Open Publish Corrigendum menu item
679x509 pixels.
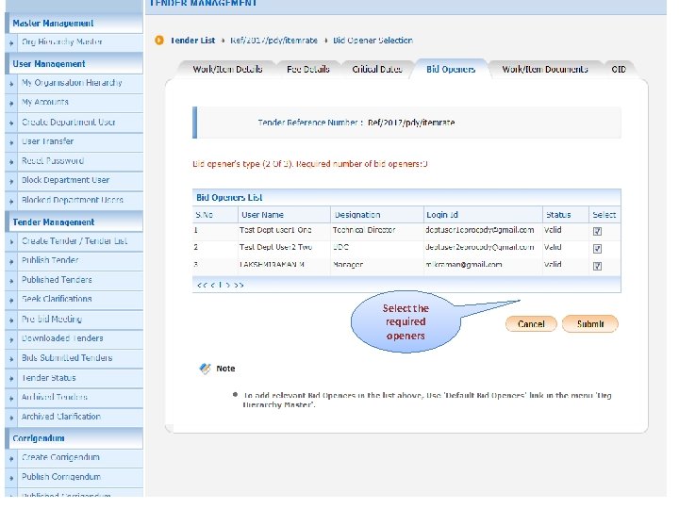tap(61, 477)
